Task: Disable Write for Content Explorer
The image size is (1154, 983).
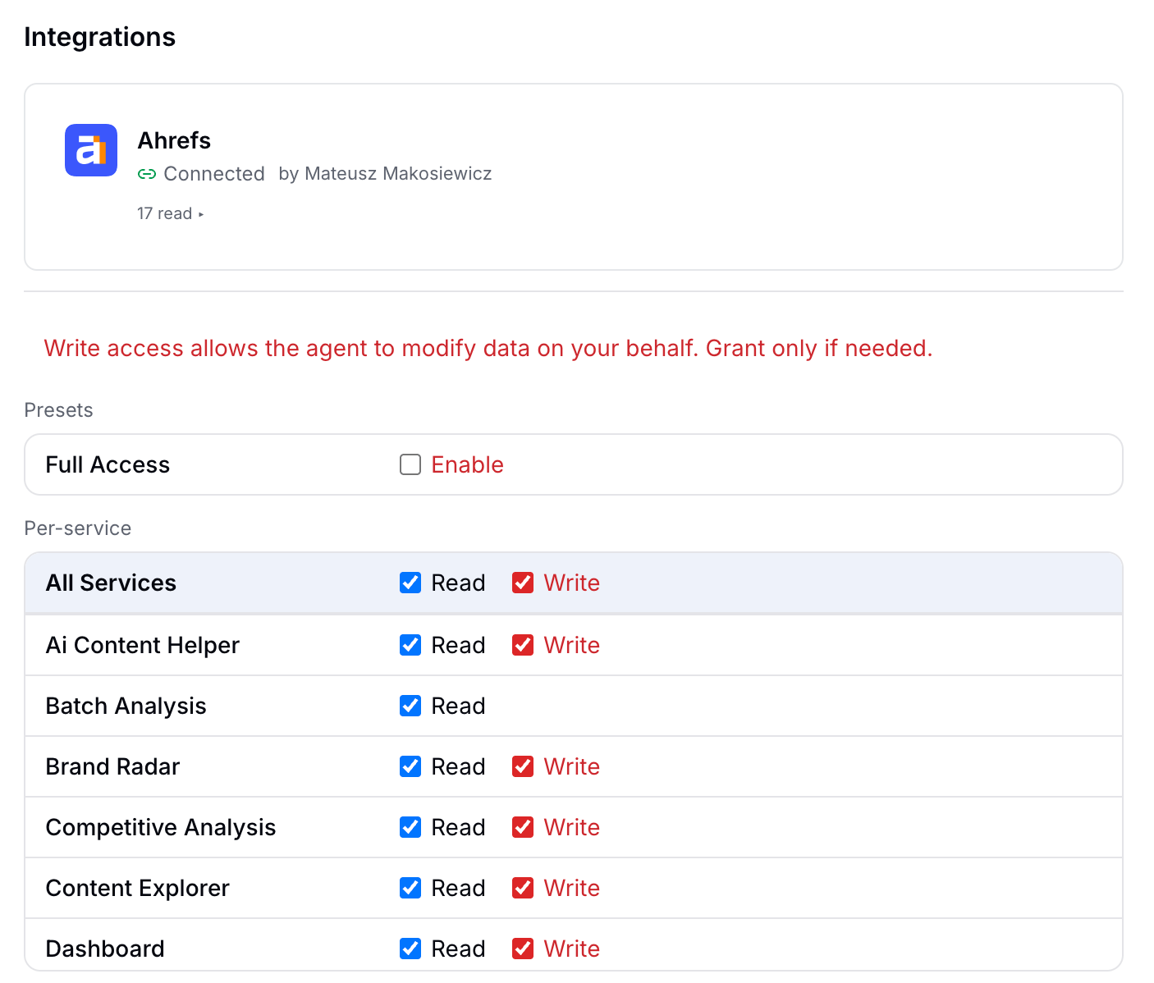Action: click(x=523, y=888)
